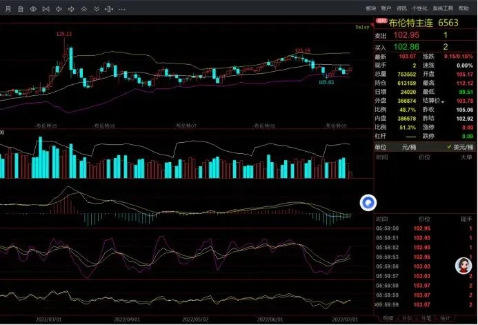
Task: Click the 布伦特主连 contract title
Action: tap(410, 23)
